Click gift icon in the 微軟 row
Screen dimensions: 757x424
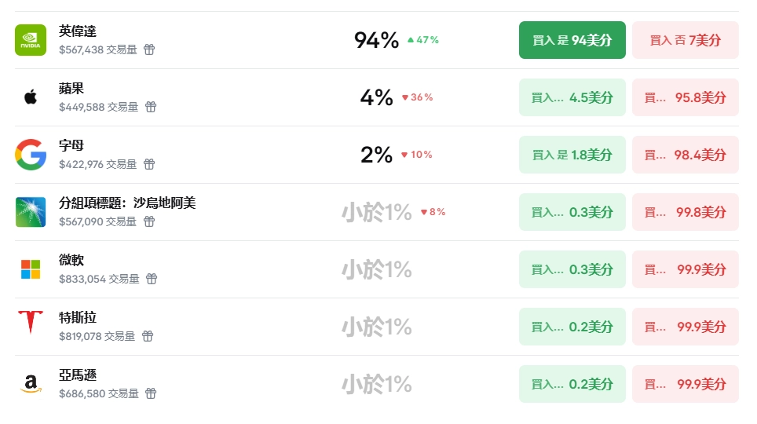click(152, 279)
